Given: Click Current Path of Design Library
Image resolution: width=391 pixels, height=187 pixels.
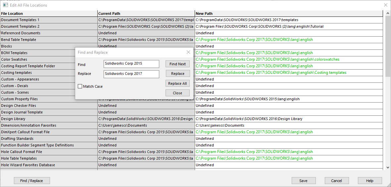Looking at the screenshot, I should point(146,119).
